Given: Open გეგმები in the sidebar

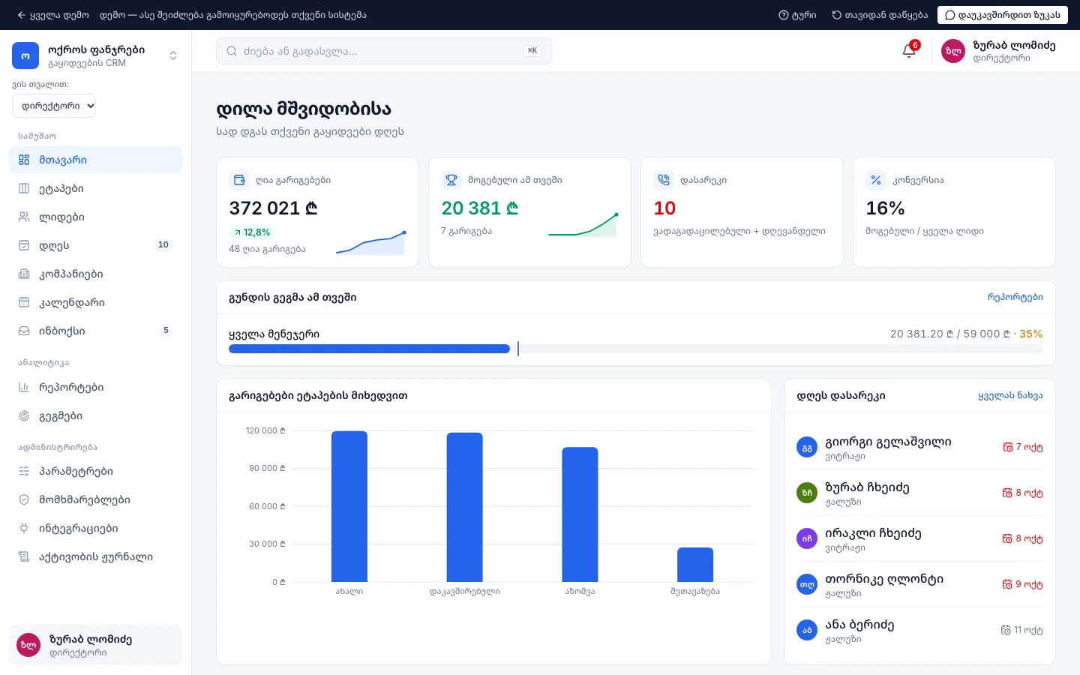Looking at the screenshot, I should point(95,415).
